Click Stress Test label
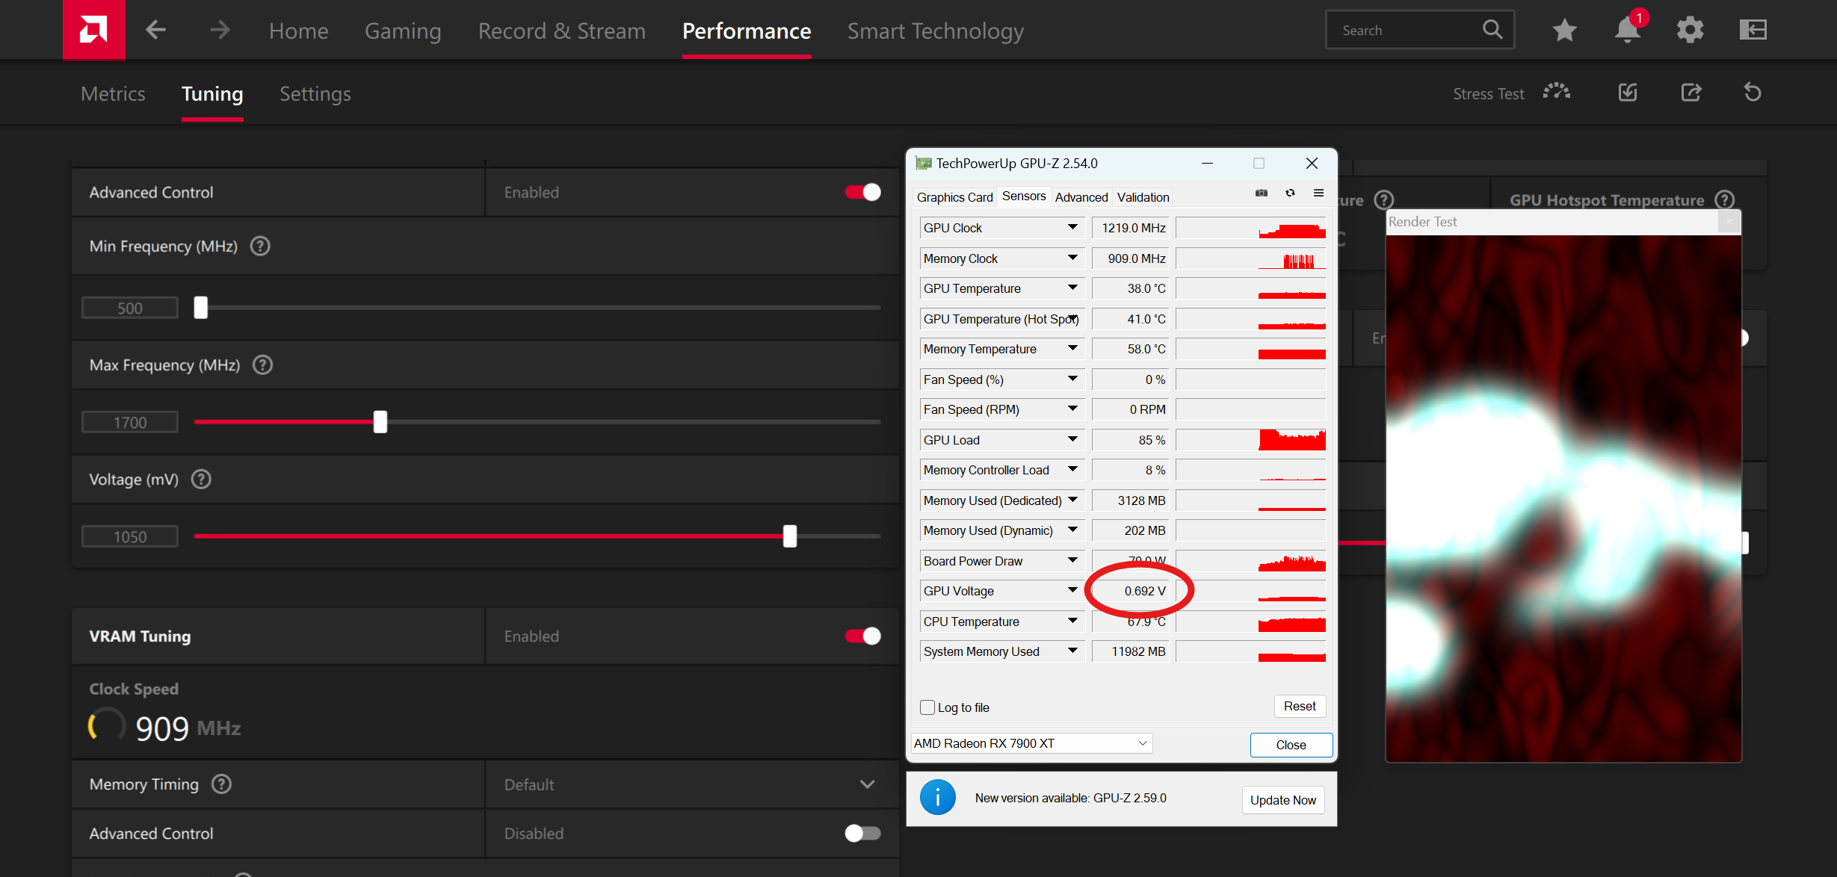The width and height of the screenshot is (1837, 877). click(1488, 94)
